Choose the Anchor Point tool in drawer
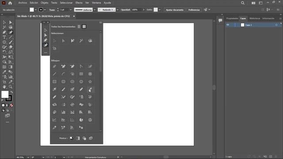The height and width of the screenshot is (159, 283). point(81,66)
